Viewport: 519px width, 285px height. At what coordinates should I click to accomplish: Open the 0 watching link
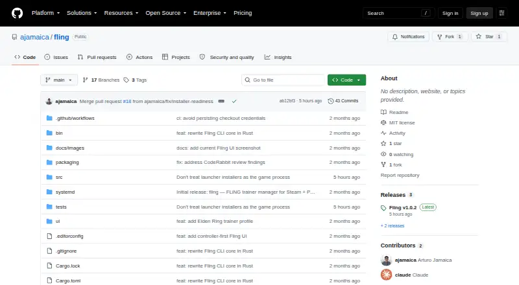397,154
